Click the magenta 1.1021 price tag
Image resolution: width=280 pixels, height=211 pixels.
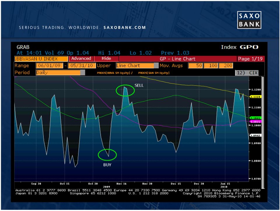point(256,122)
